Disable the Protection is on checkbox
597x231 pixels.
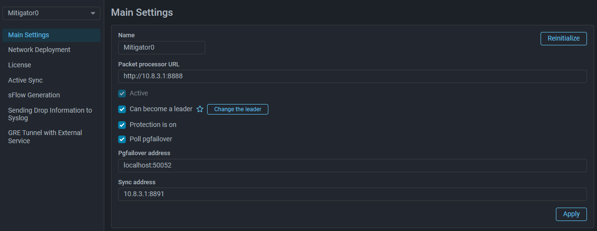(122, 125)
